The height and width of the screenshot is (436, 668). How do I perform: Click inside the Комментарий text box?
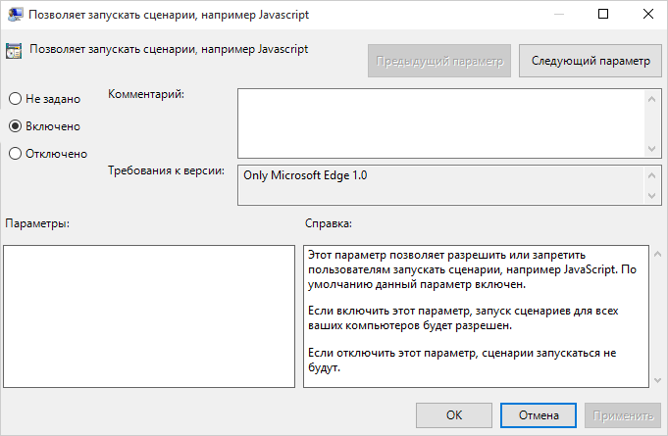441,123
